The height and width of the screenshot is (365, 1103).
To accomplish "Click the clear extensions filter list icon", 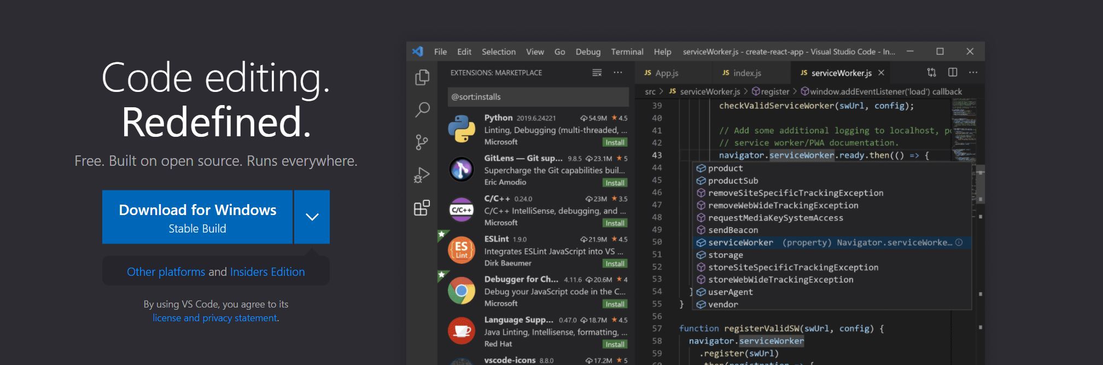I will 597,73.
